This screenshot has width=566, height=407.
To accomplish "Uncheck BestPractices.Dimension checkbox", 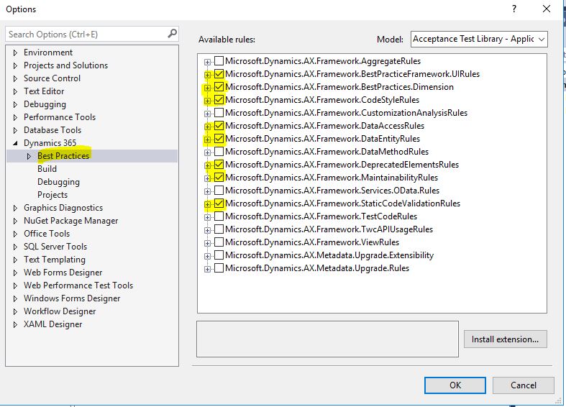I will click(x=219, y=86).
